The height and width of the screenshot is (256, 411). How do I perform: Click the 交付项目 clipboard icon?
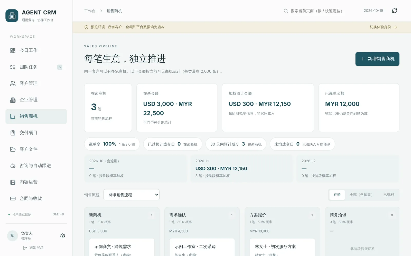[x=13, y=133]
